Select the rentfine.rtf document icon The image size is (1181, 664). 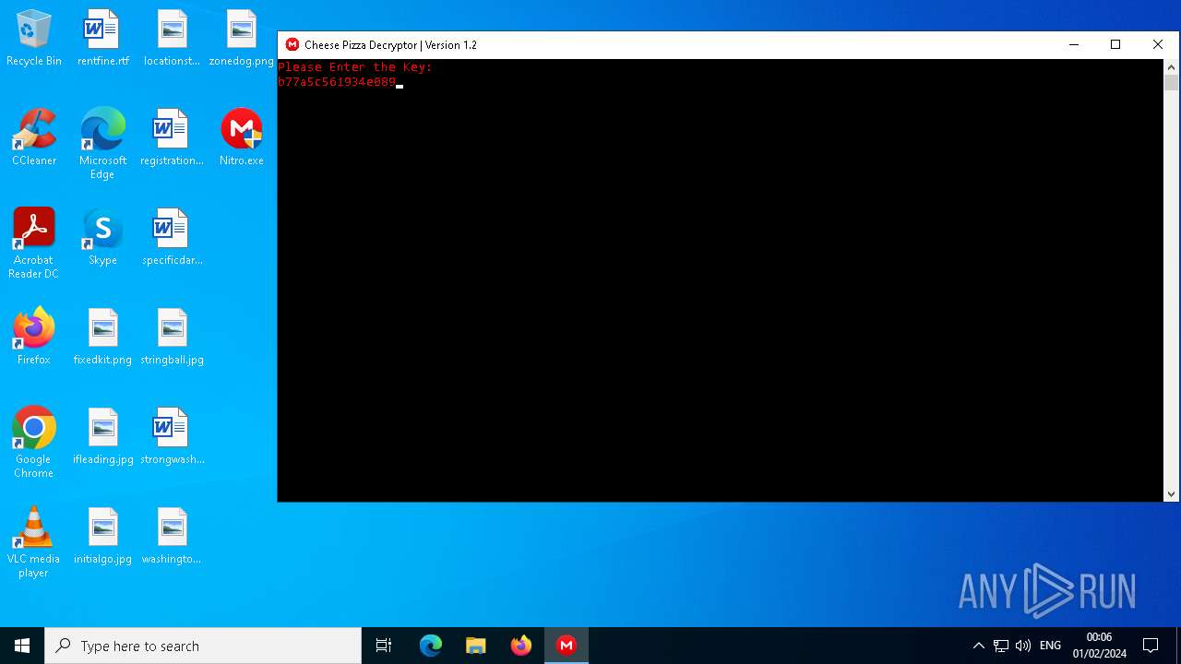(102, 39)
